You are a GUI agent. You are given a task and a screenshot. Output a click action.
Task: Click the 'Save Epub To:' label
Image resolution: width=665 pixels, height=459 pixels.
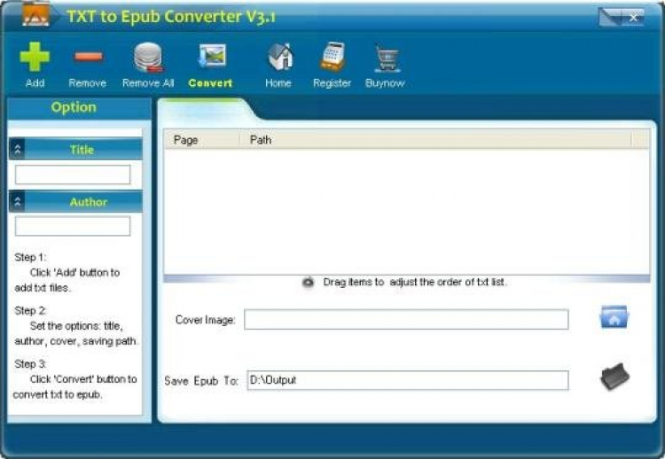[x=201, y=381]
